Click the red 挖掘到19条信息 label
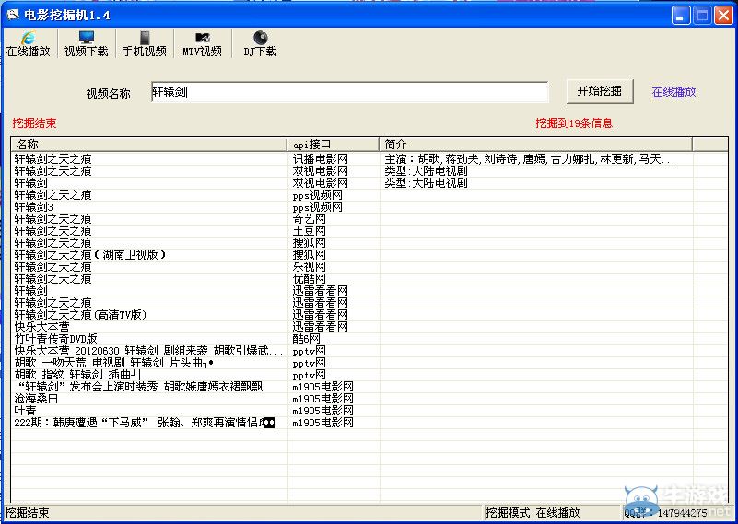 tap(574, 123)
